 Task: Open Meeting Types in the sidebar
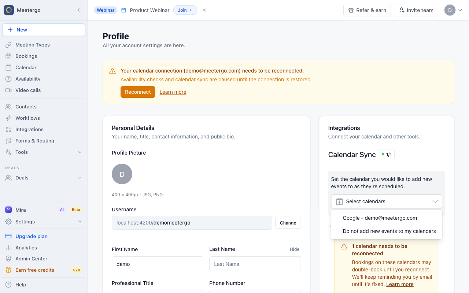coord(44,45)
